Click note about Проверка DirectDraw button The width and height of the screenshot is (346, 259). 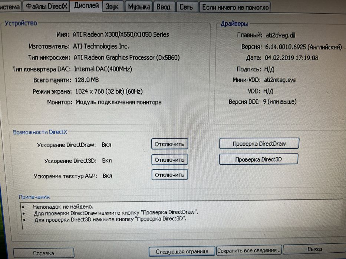116,213
